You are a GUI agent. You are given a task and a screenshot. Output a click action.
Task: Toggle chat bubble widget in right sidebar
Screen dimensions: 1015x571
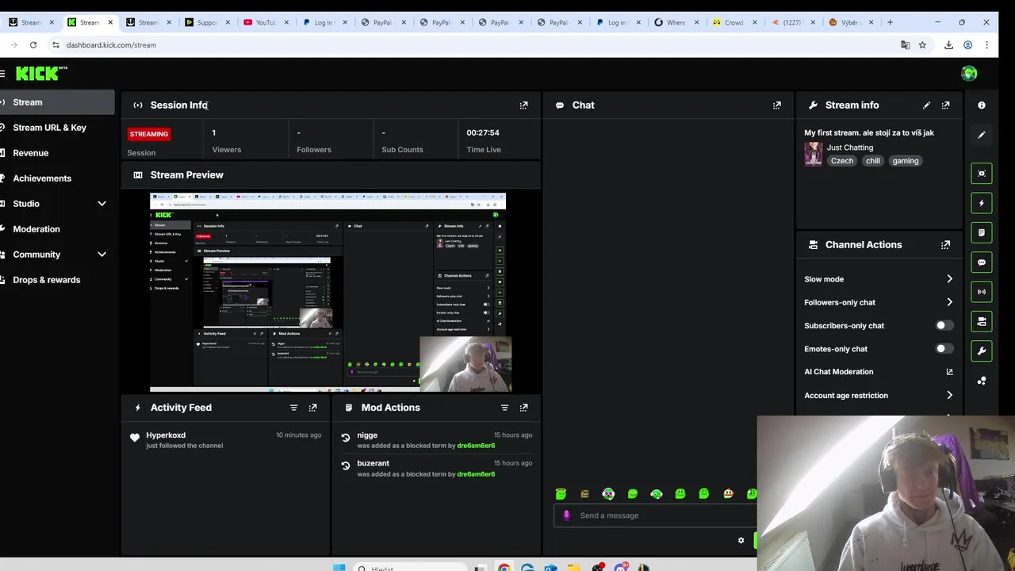[x=982, y=263]
